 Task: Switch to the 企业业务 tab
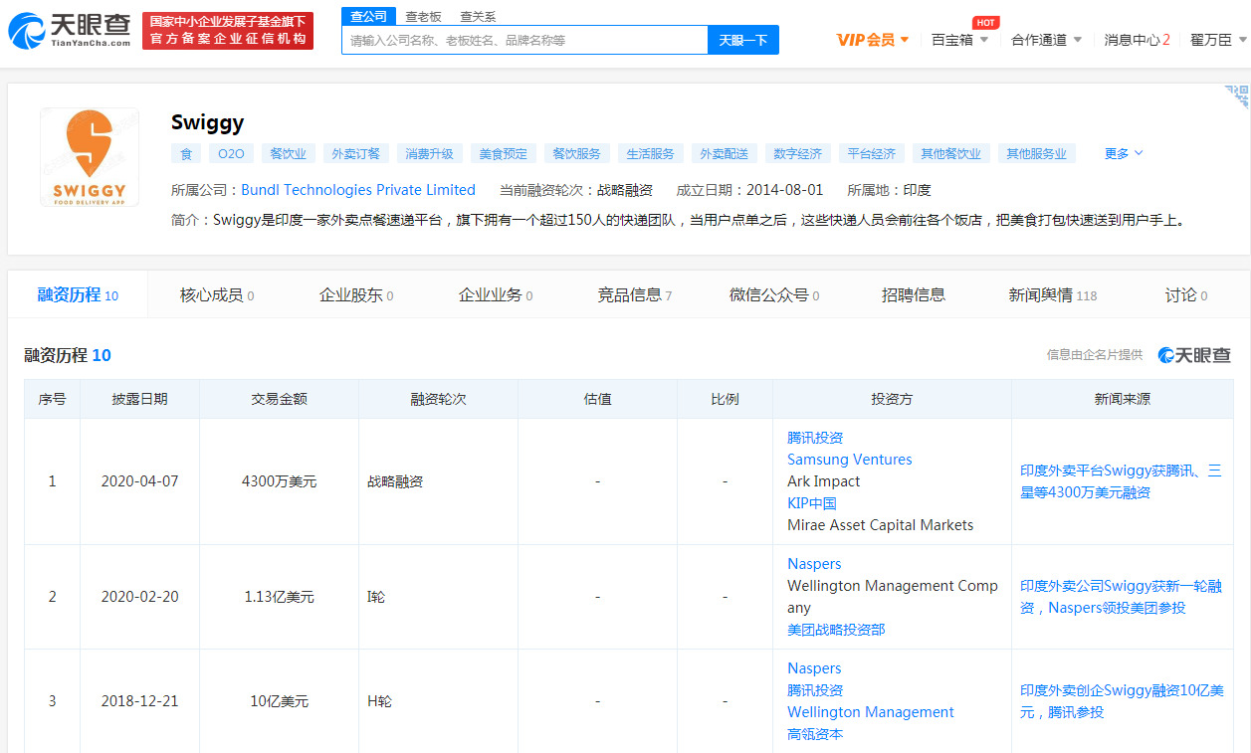pos(496,294)
